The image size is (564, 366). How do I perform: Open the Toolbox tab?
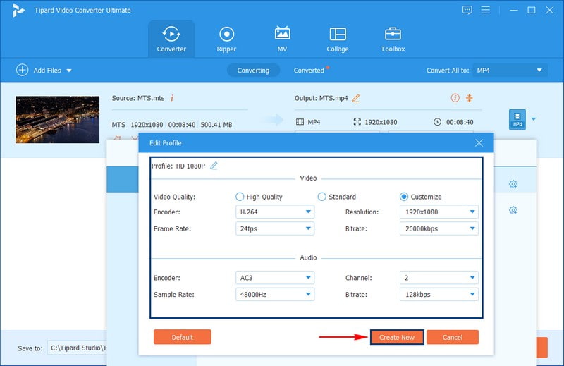[393, 39]
